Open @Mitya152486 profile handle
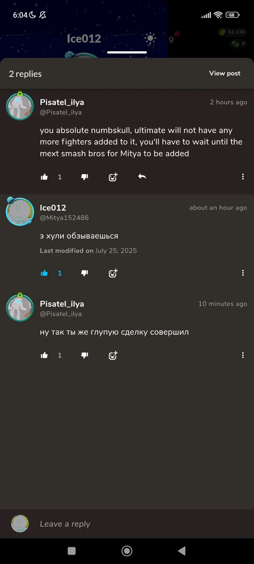Screen dimensions: 254x564 [64, 218]
